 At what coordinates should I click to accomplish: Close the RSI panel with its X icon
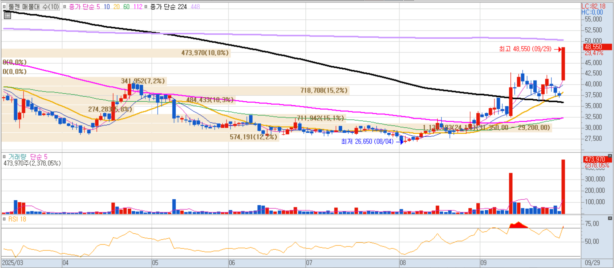click(610, 218)
